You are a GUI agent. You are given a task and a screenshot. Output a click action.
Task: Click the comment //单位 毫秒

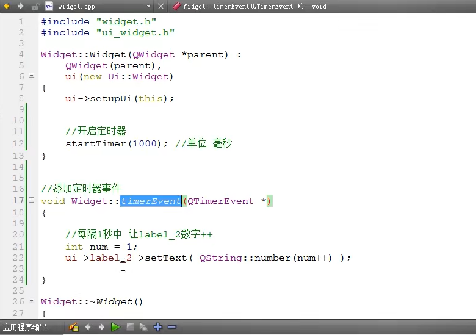coord(204,143)
